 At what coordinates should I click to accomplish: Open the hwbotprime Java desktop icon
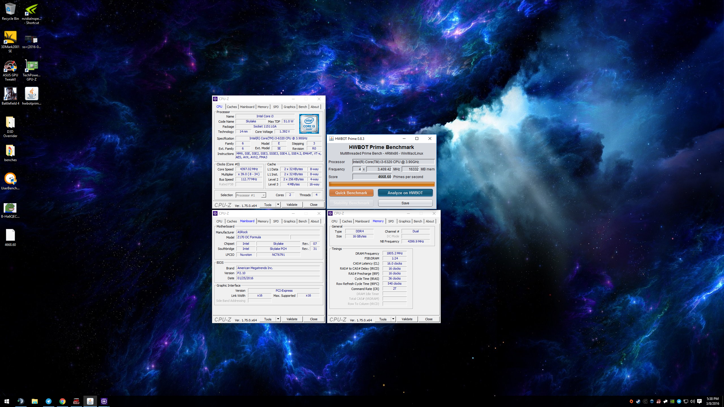(31, 96)
